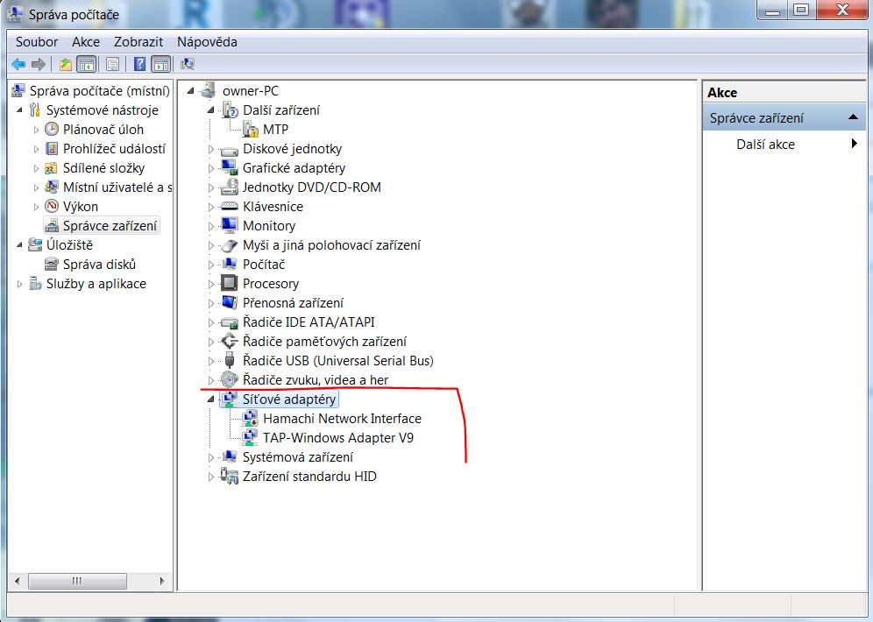
Task: Click the blue Back arrow in toolbar
Action: coord(18,64)
